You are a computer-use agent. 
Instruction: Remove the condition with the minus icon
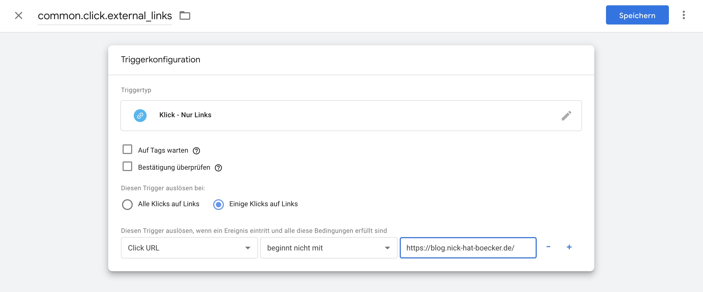point(548,247)
